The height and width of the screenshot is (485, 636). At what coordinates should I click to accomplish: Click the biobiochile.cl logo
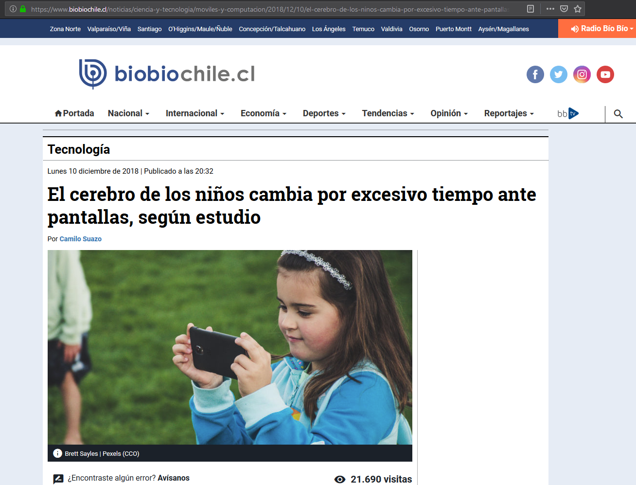167,74
